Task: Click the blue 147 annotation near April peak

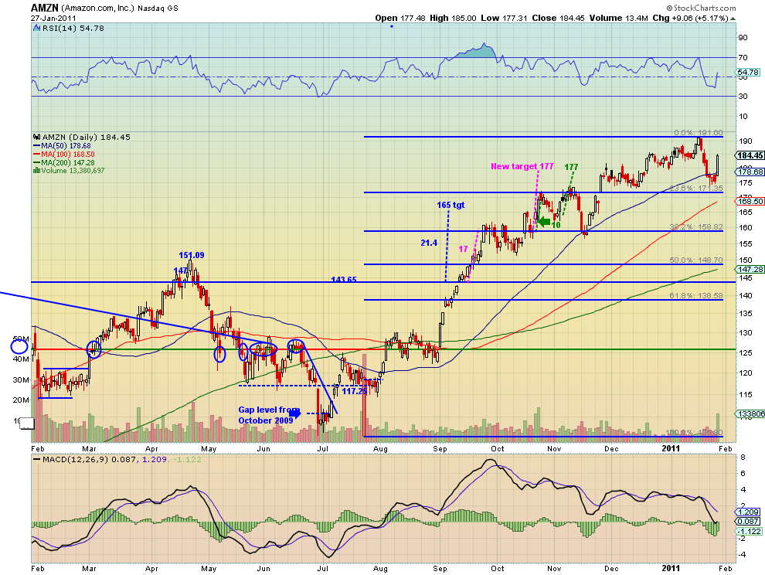Action: pyautogui.click(x=180, y=271)
